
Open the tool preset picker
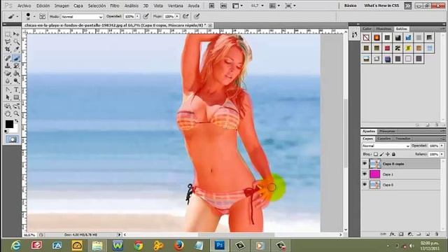[x=13, y=17]
